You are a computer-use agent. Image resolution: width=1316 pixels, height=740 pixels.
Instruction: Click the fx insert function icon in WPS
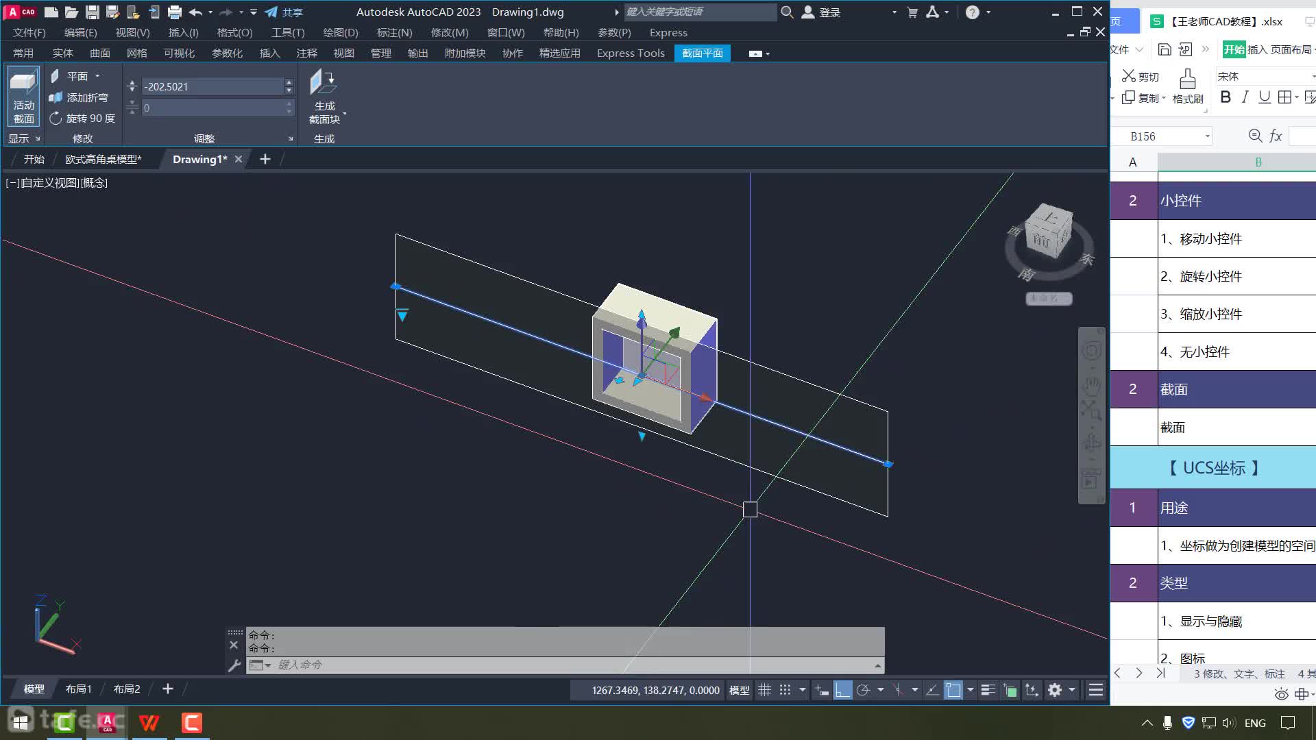[x=1276, y=136]
